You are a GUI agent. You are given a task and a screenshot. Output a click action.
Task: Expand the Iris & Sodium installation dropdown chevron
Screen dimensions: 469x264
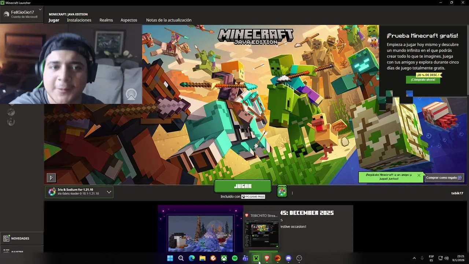click(x=109, y=192)
